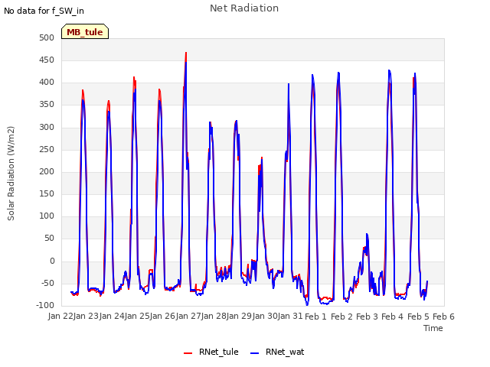Click the -100 y-axis tick label

point(45,305)
